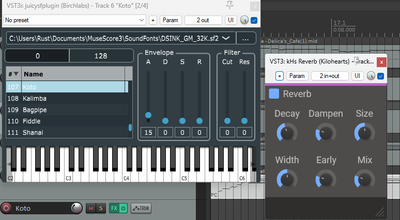Toggle the kHs Reverb enable checkbox
Image resolution: width=400 pixels, height=220 pixels.
pyautogui.click(x=381, y=76)
